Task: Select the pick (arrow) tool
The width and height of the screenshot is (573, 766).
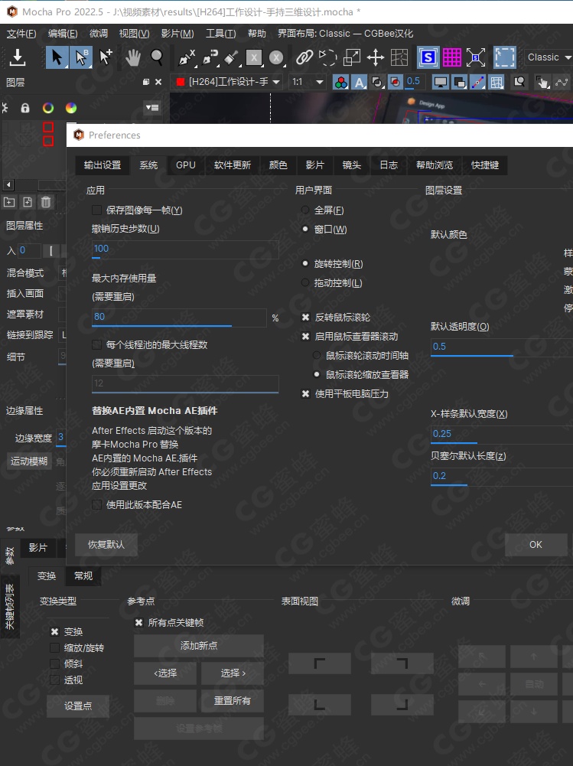Action: coord(57,57)
